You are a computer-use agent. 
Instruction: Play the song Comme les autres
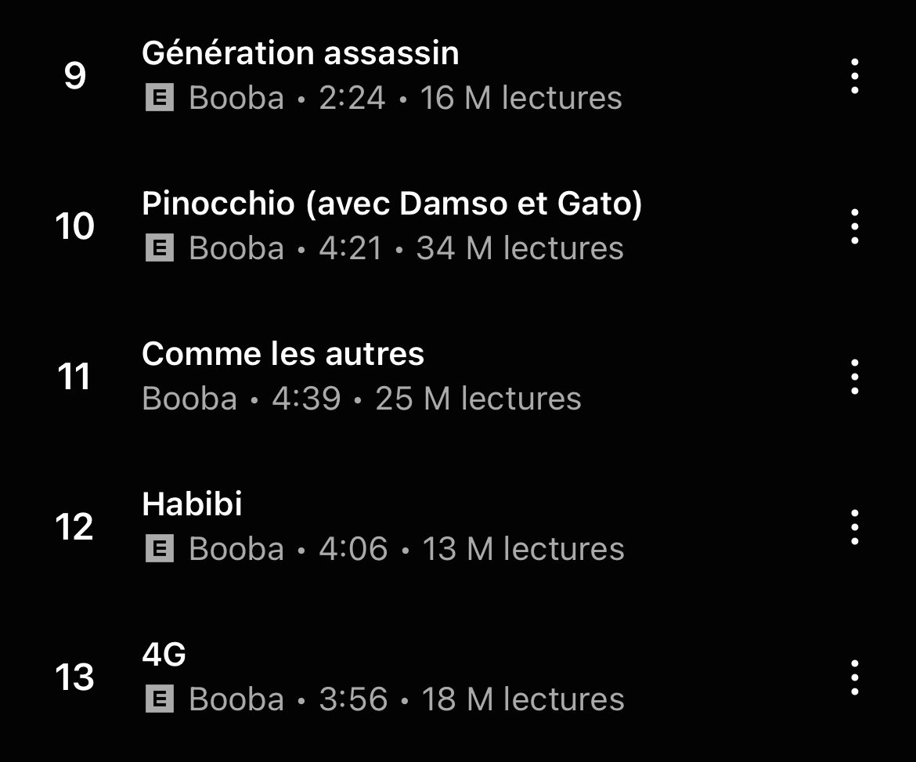[283, 353]
